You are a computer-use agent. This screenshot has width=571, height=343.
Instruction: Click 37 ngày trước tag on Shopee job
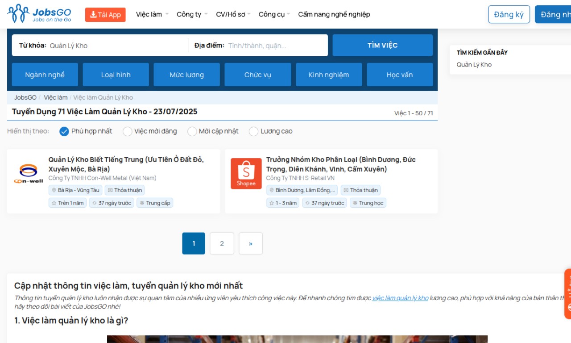[x=325, y=203]
